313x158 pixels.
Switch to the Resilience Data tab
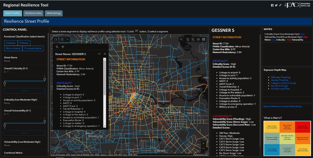33,13
